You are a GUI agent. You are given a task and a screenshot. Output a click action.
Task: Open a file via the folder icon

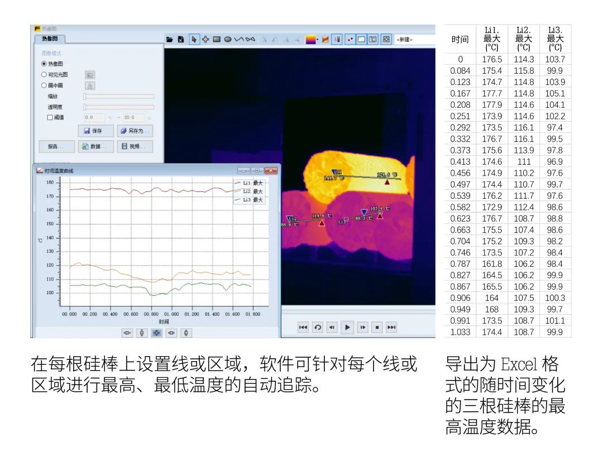coord(169,39)
